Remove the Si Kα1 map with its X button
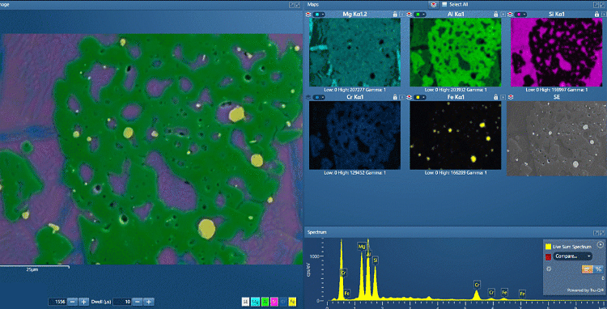This screenshot has height=309, width=607. pos(604,14)
